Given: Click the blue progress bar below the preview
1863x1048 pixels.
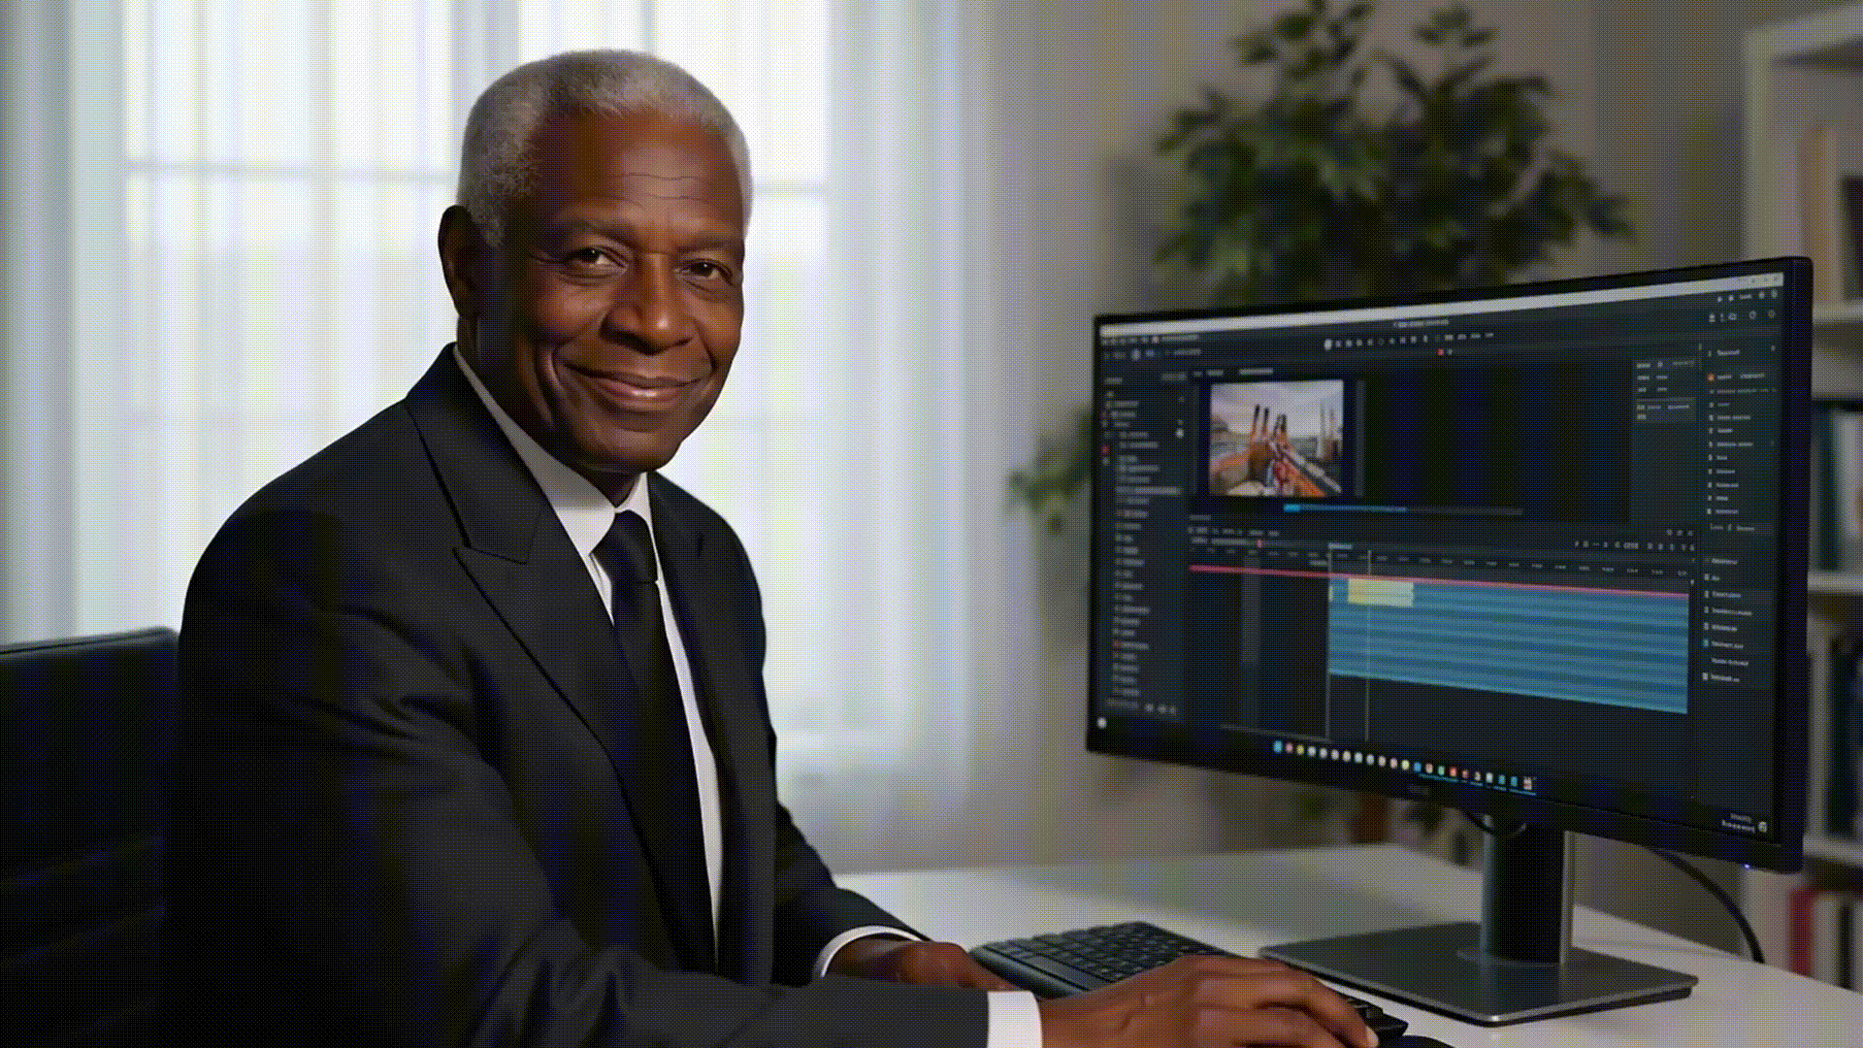Looking at the screenshot, I should pos(1344,508).
